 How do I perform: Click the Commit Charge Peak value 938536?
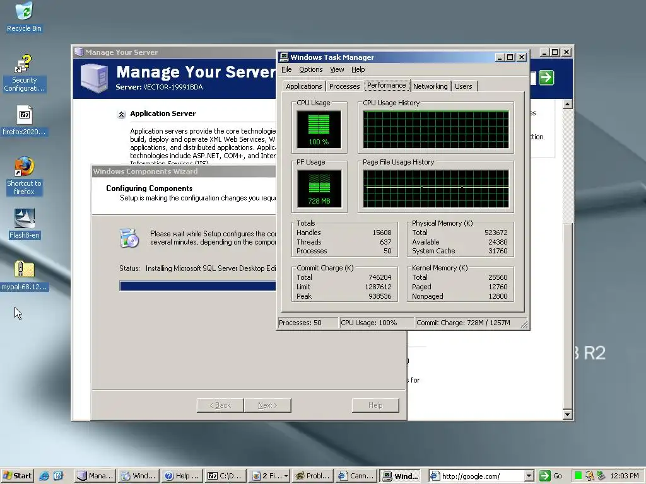click(x=378, y=296)
